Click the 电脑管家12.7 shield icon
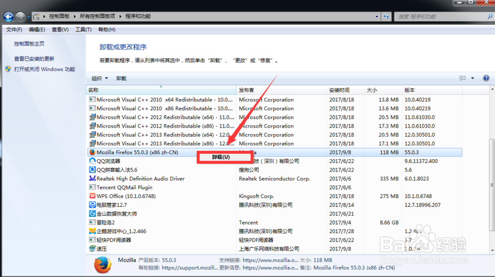 point(92,205)
